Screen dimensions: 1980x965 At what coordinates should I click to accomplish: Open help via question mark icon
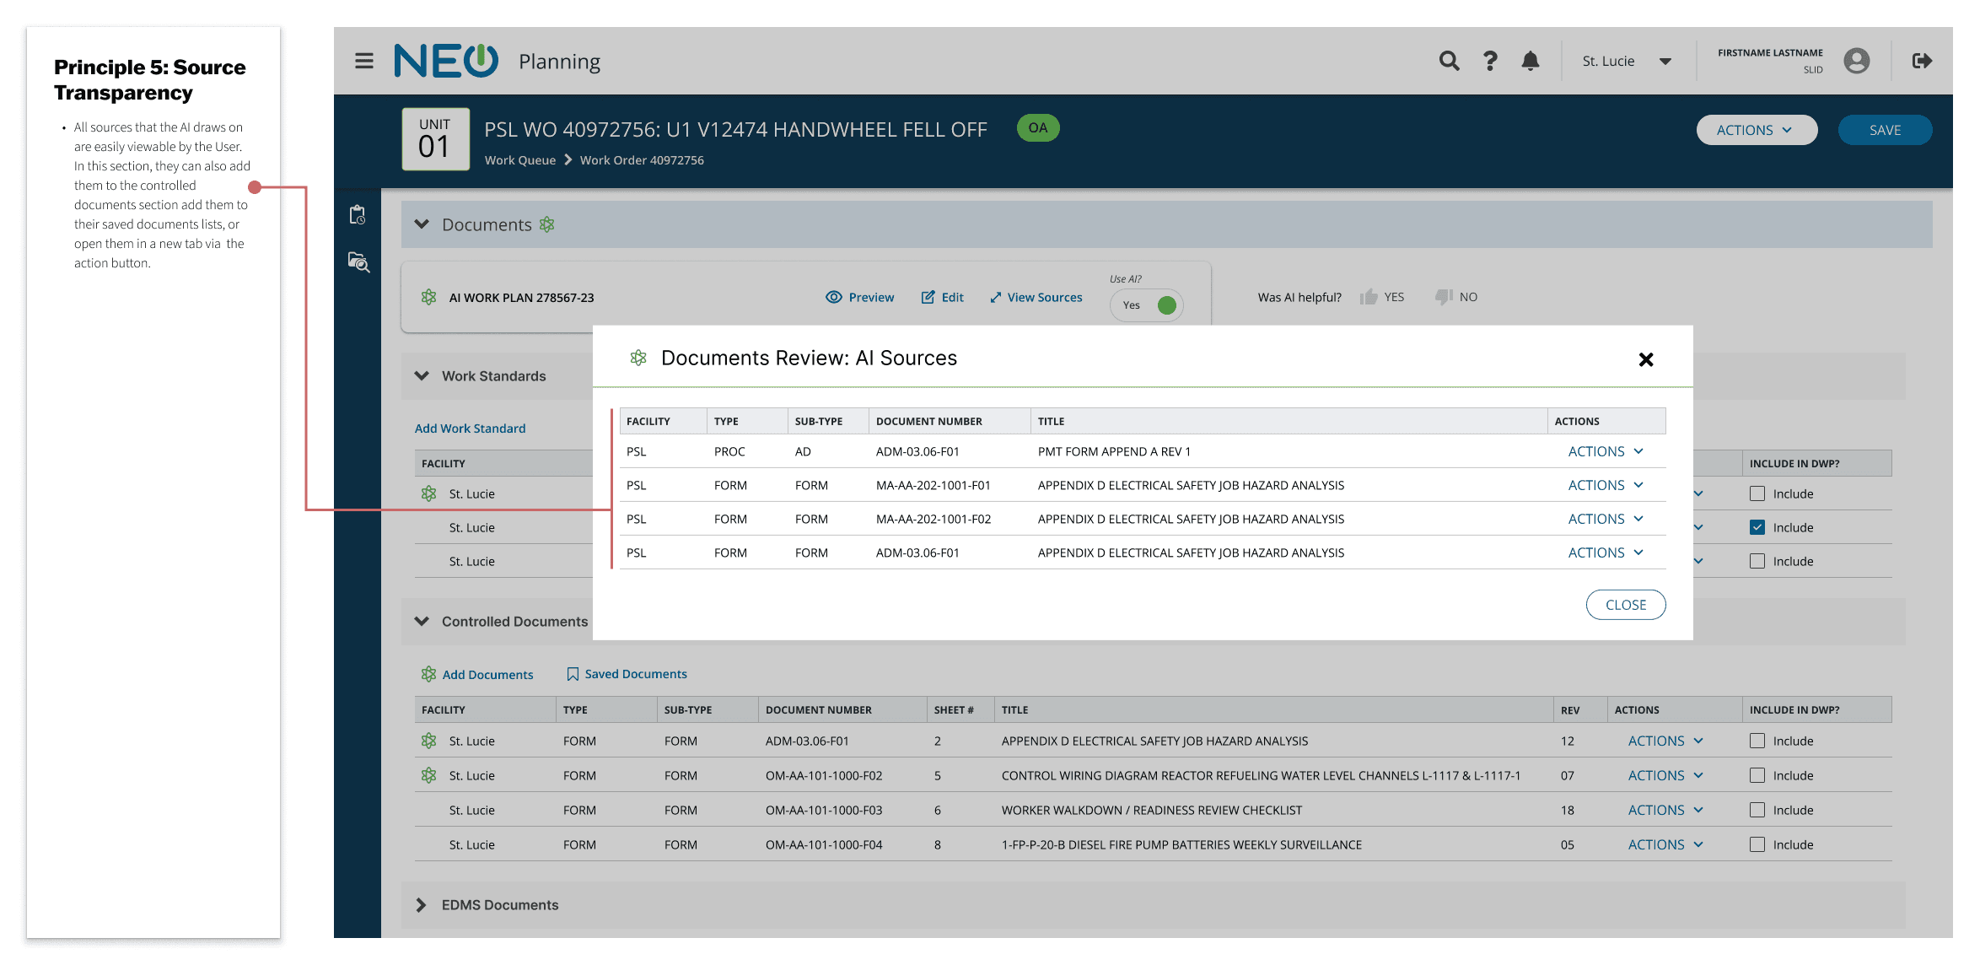click(1490, 61)
